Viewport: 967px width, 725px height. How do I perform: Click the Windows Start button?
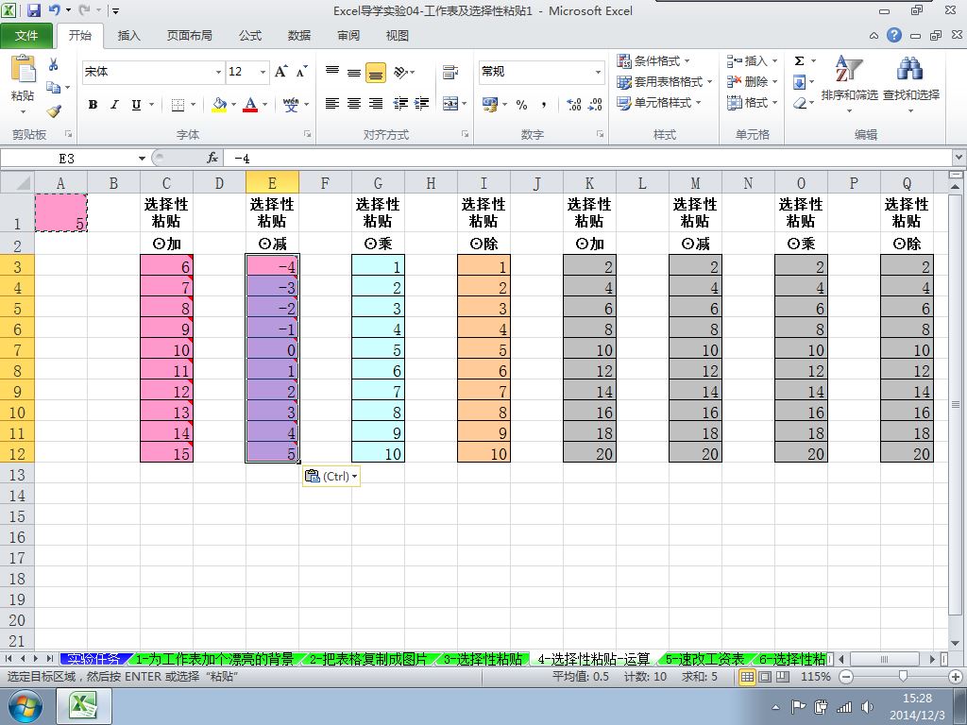click(25, 706)
